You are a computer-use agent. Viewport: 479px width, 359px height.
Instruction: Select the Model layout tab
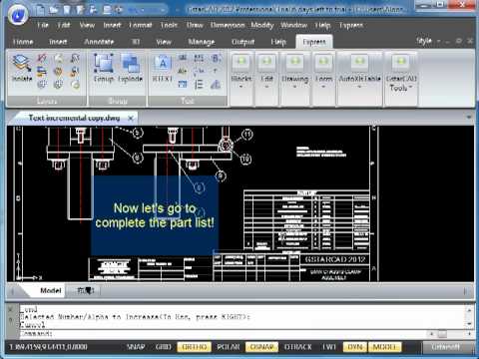point(51,290)
